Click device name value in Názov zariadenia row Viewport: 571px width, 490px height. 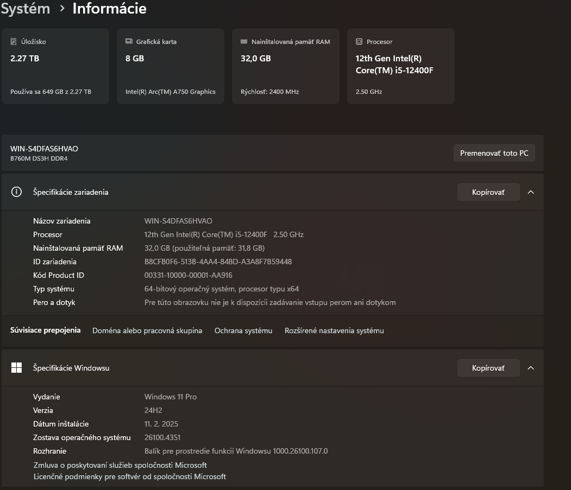click(178, 221)
